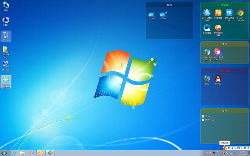Launch the 傲游云浏览器 Maxthon icon

point(229,16)
